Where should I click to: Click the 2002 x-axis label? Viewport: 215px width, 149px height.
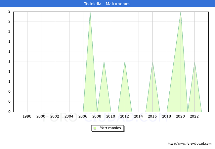[55, 116]
